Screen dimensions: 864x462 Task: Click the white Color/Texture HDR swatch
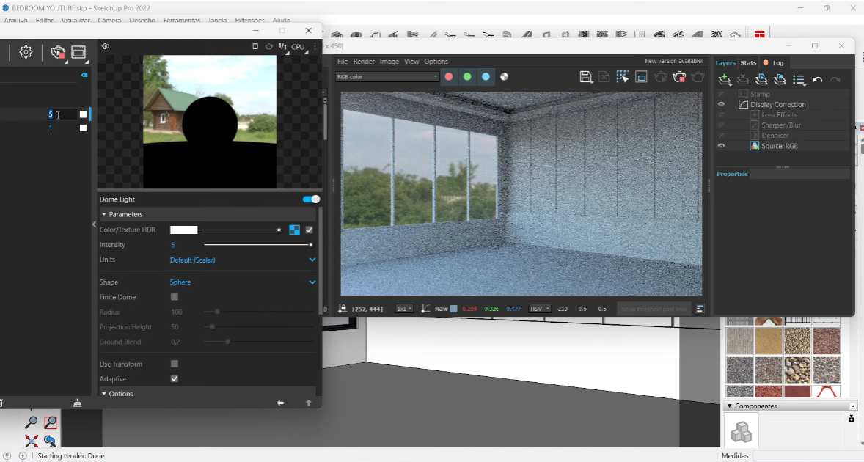183,230
